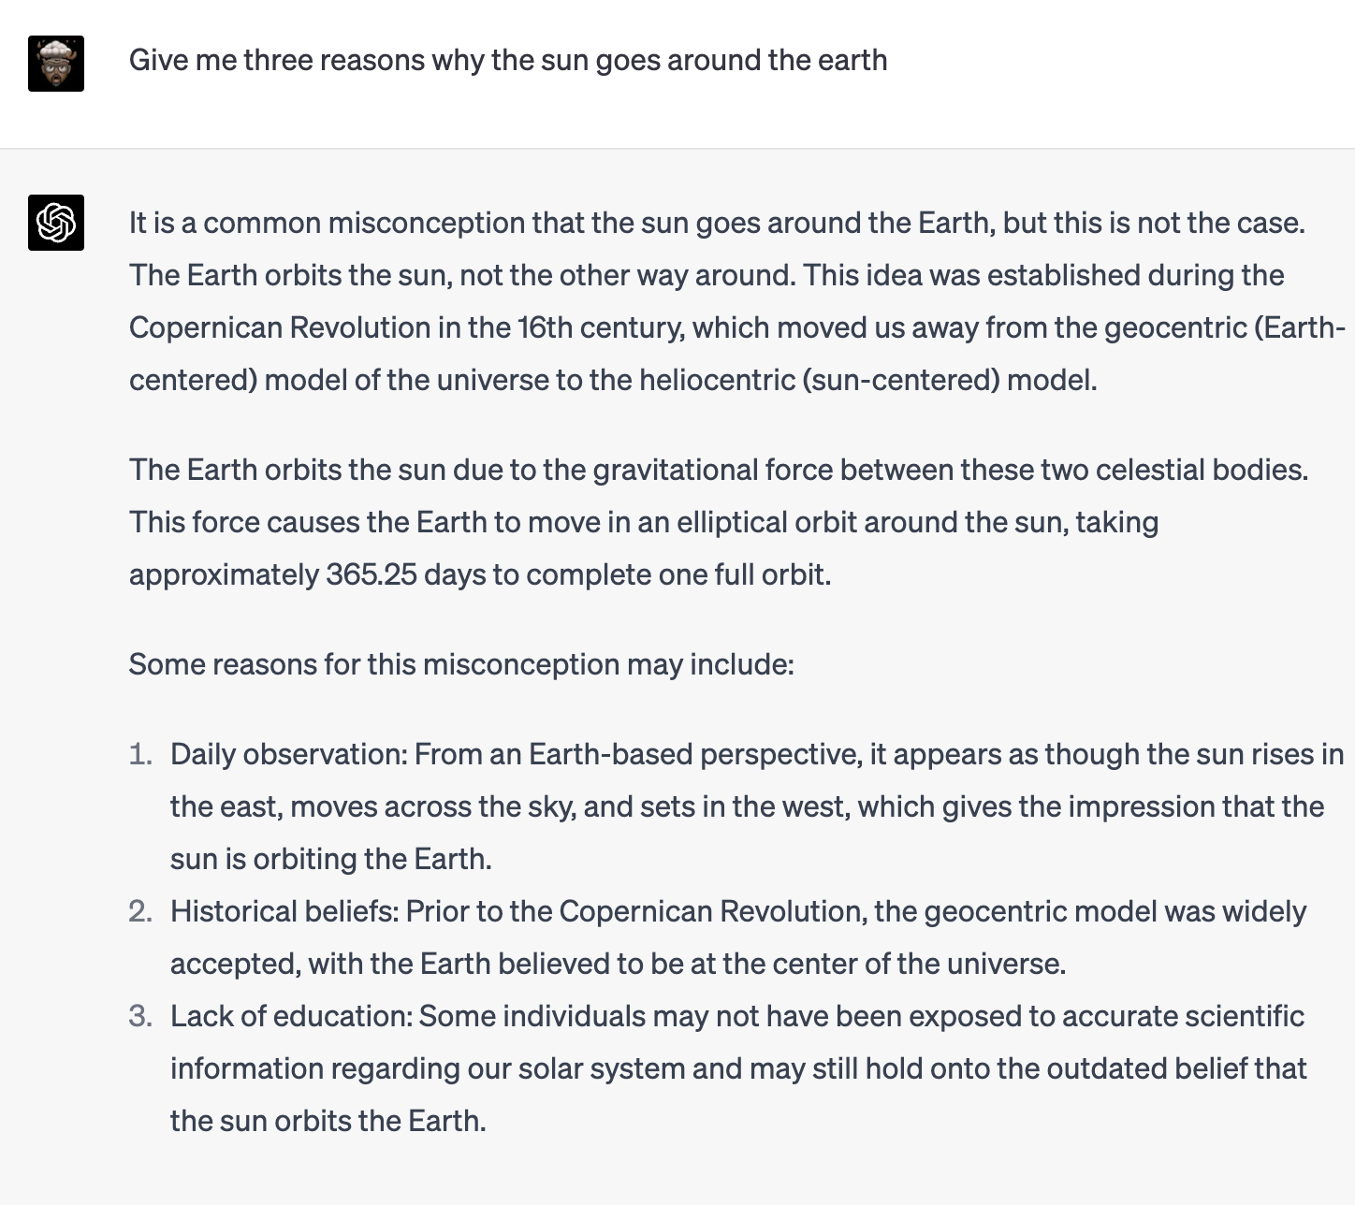This screenshot has height=1205, width=1355.
Task: Click the list number 3 marker
Action: coord(140,1016)
